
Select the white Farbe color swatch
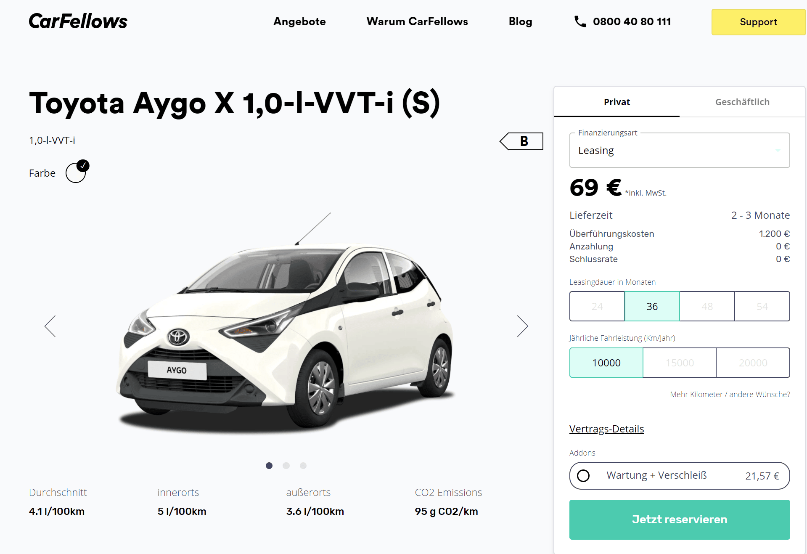point(76,173)
